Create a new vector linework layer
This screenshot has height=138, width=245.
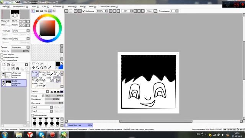[x=8, y=65]
